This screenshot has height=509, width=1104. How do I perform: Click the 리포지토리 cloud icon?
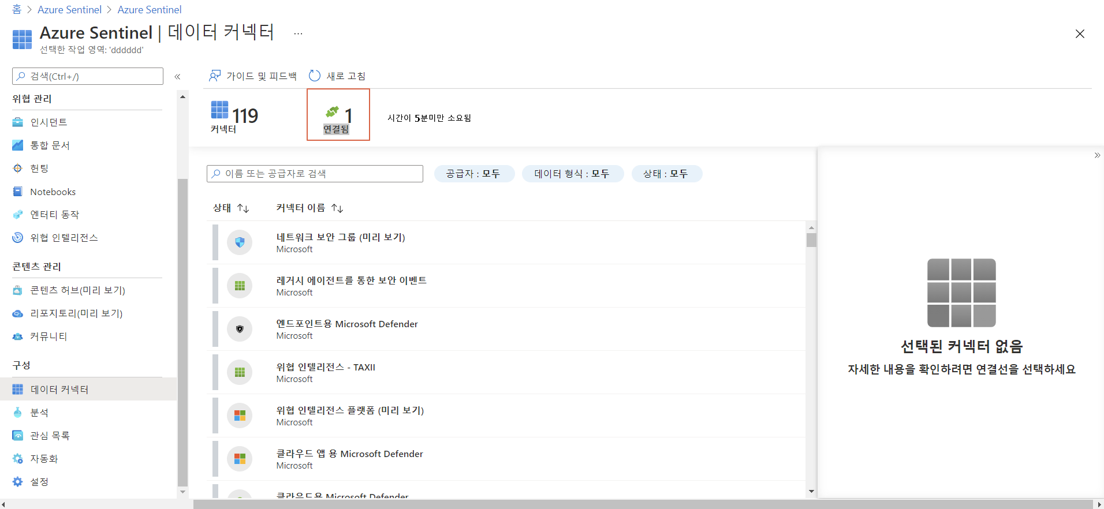coord(18,313)
